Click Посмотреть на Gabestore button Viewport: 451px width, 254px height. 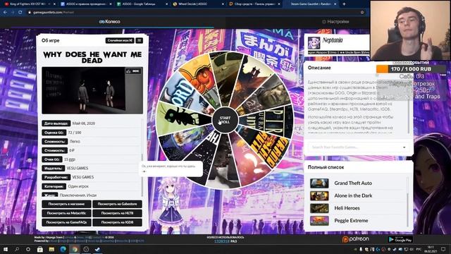pyautogui.click(x=118, y=204)
